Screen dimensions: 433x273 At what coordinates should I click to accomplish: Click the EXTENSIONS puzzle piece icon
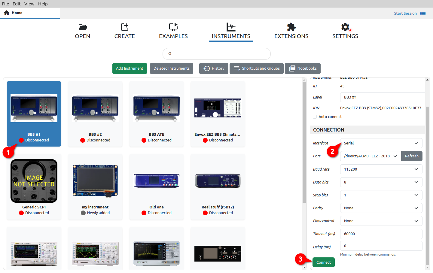(291, 27)
